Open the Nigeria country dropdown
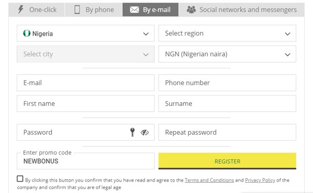 click(86, 33)
